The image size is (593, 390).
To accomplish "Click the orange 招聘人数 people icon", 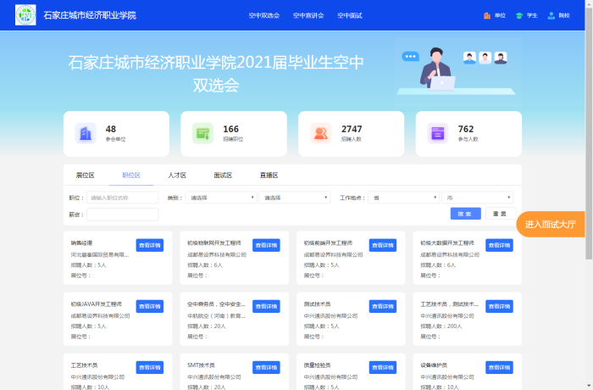I will (x=321, y=133).
